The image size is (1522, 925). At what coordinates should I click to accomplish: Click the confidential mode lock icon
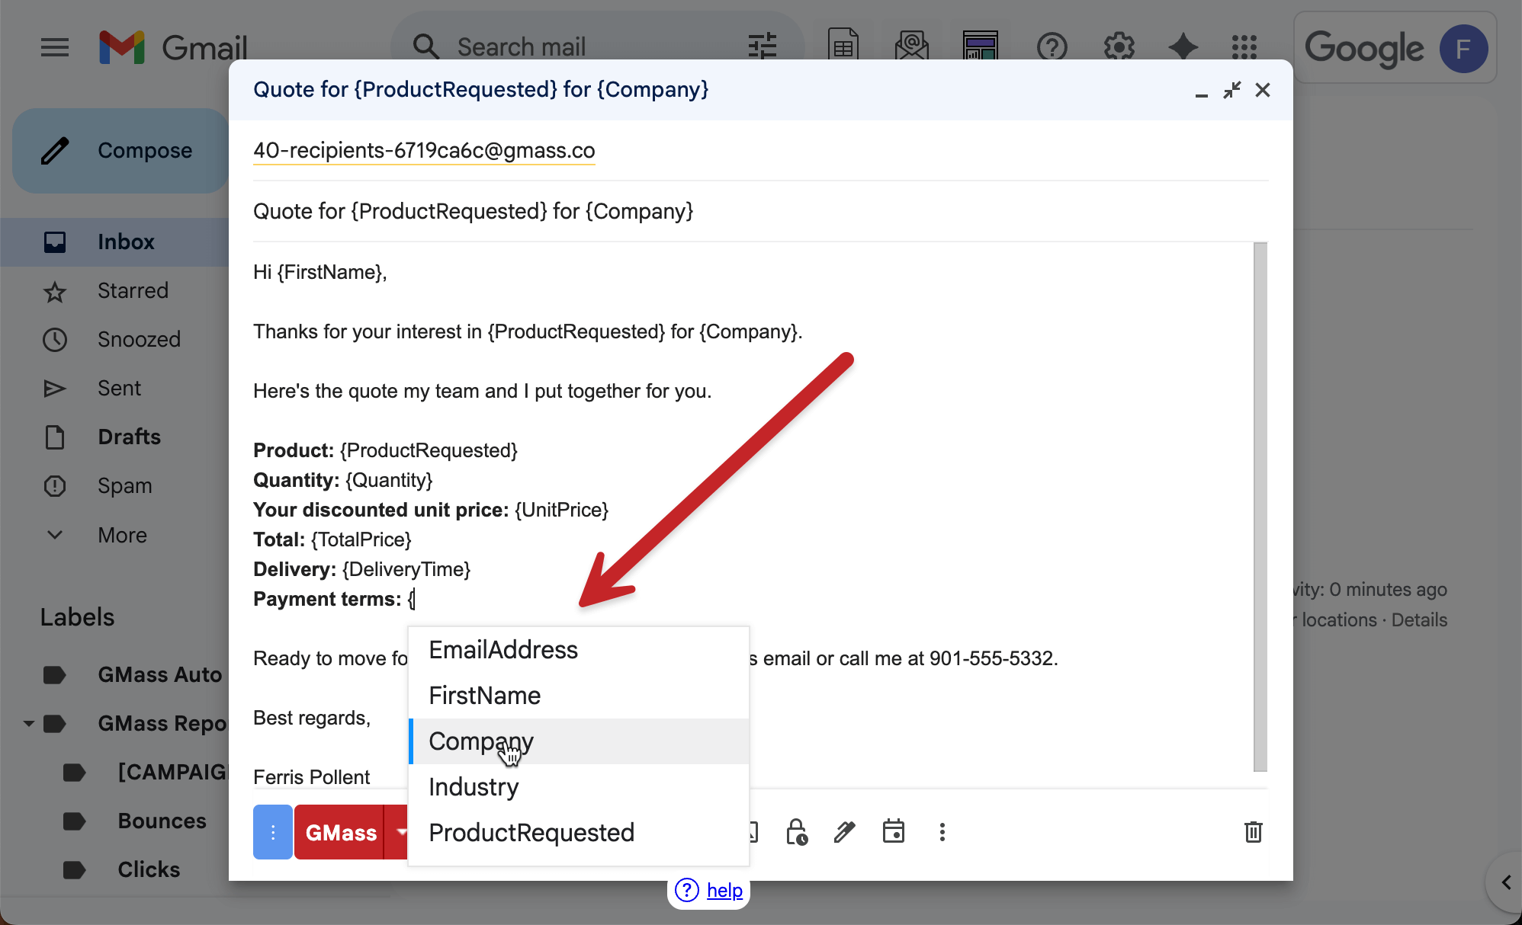[796, 832]
